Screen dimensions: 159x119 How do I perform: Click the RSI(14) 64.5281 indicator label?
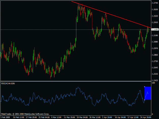[x=8, y=83]
